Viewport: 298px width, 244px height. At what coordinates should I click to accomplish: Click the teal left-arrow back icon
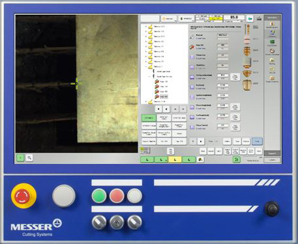250,19
